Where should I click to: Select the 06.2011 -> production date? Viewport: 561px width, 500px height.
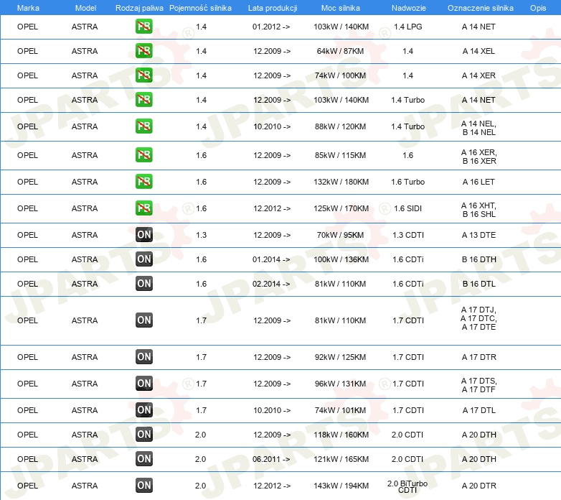[x=271, y=459]
